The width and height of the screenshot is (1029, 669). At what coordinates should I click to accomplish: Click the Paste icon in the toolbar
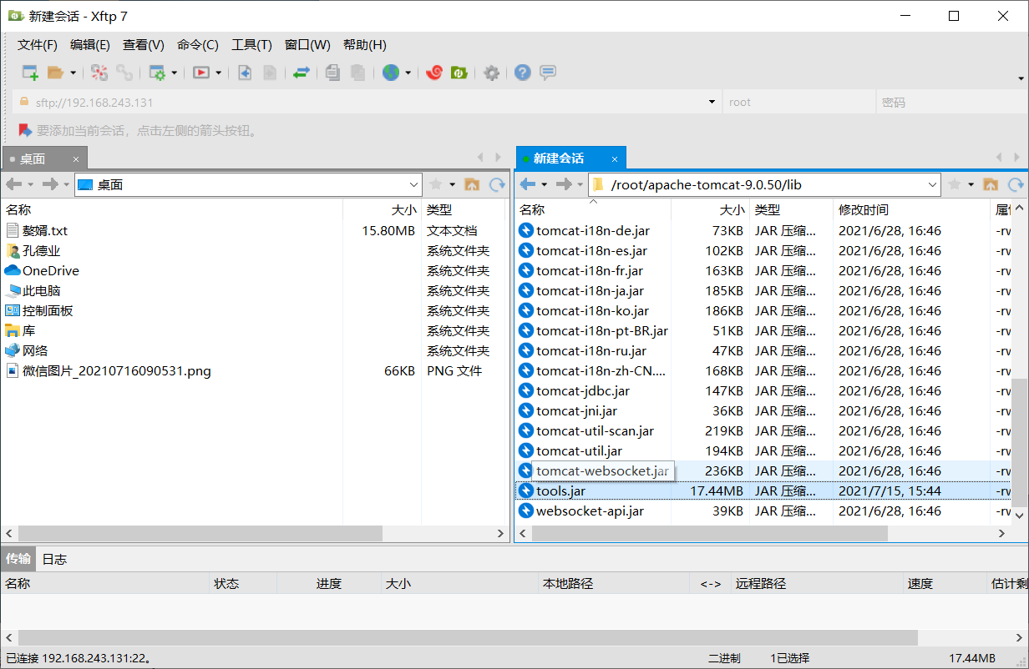357,73
